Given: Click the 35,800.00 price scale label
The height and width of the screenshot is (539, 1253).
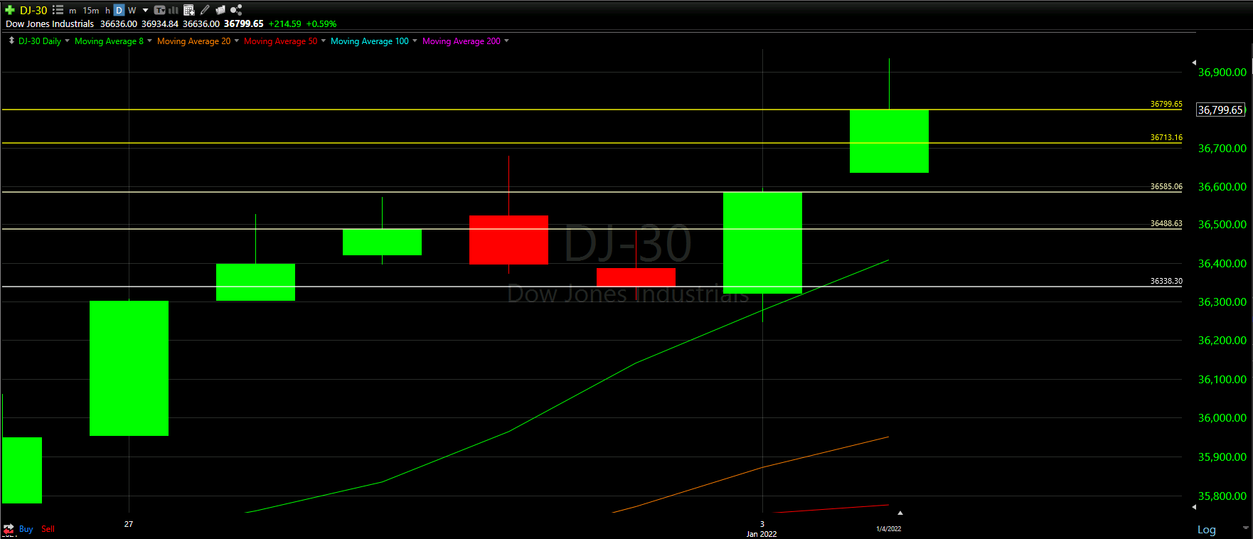Looking at the screenshot, I should point(1222,496).
